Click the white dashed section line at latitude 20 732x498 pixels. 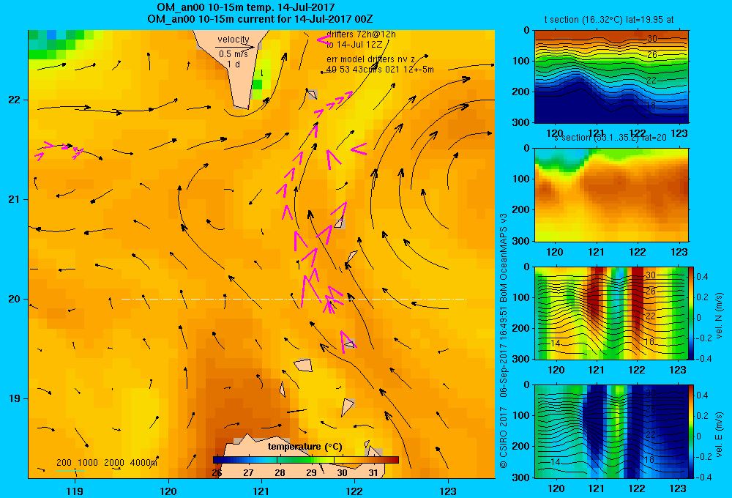click(x=294, y=299)
